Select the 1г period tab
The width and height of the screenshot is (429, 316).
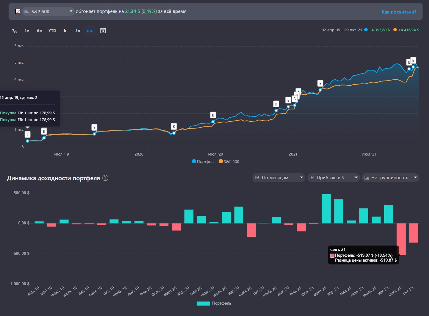65,30
